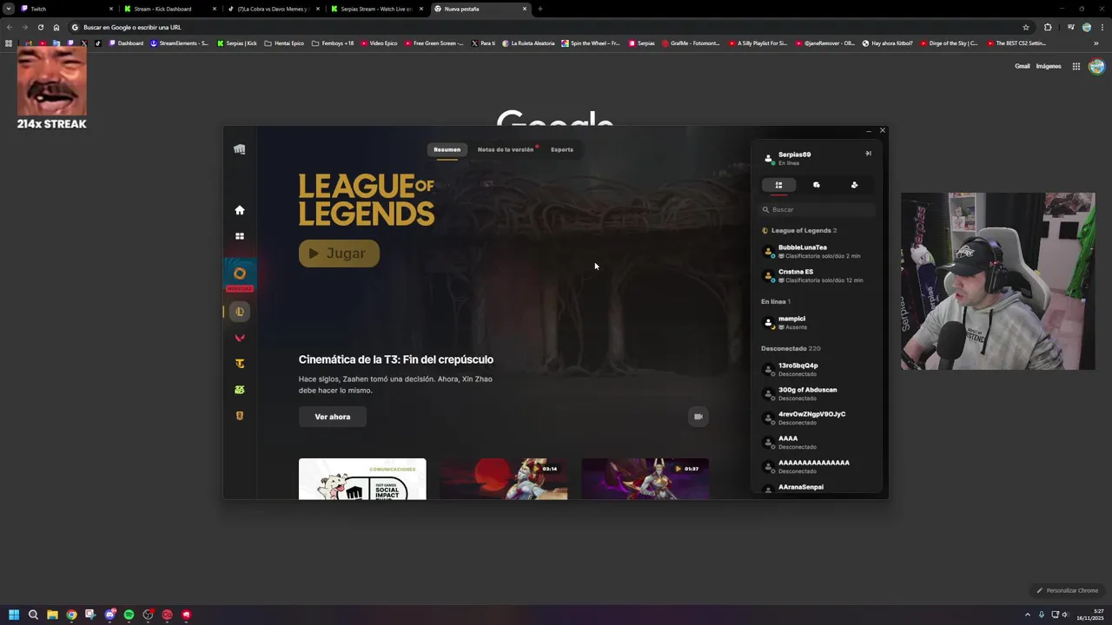Select the League of Legends game icon in the sidebar
The width and height of the screenshot is (1112, 625).
(240, 312)
